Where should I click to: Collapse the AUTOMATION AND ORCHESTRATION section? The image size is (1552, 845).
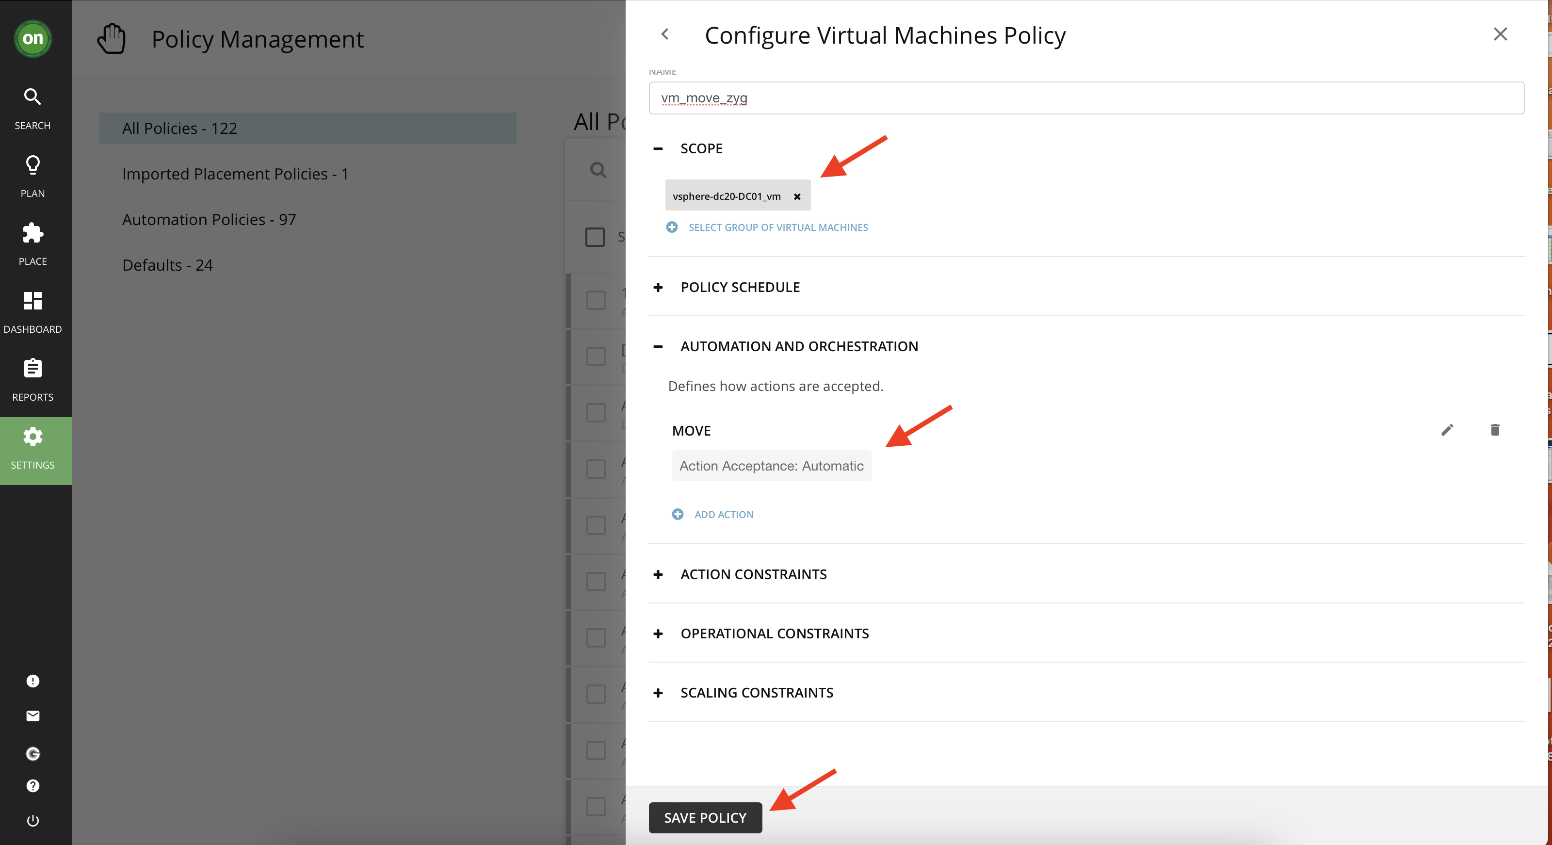click(658, 346)
